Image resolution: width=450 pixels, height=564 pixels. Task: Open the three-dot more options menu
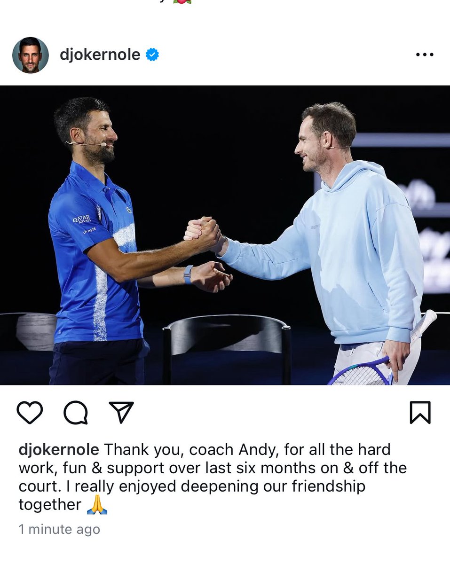425,55
